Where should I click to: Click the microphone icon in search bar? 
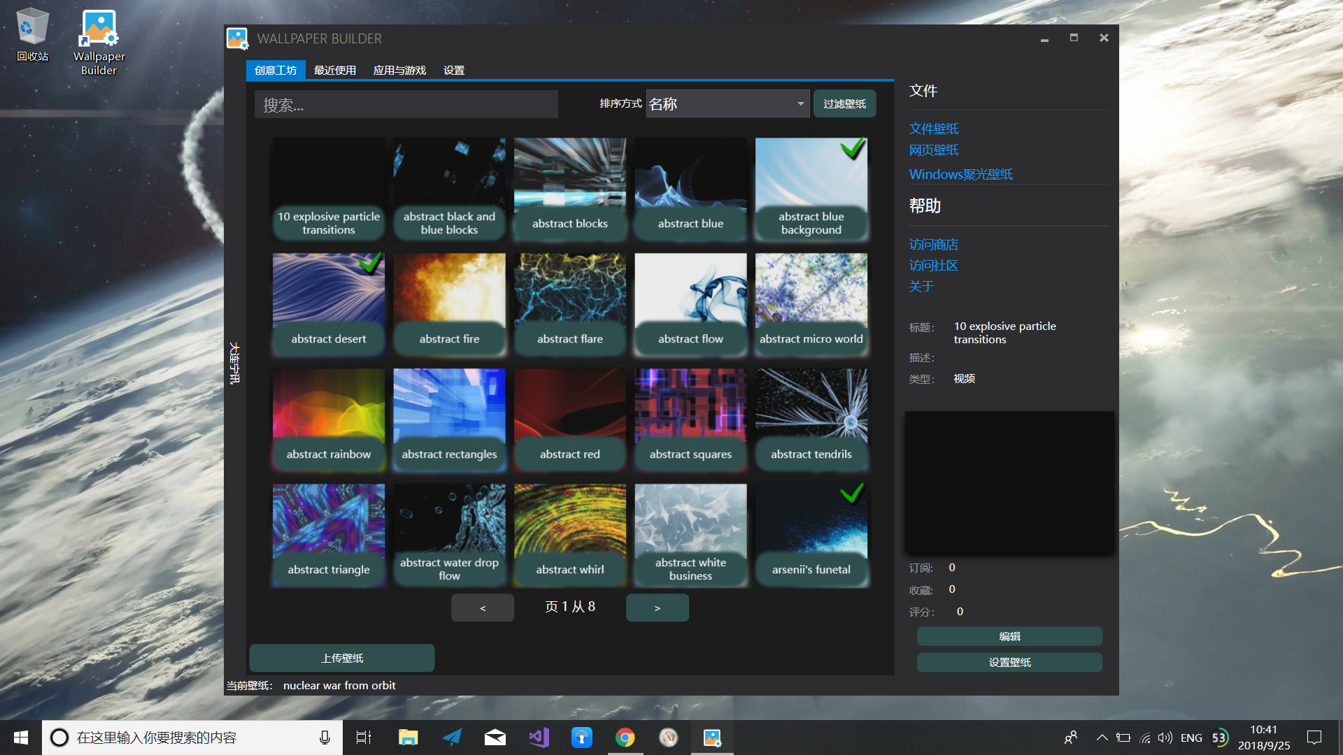click(x=324, y=738)
